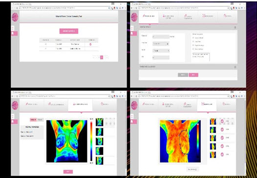This screenshot has width=257, height=178.
Task: Click pink button below thermal image, bottom-left window
Action: tap(68, 172)
